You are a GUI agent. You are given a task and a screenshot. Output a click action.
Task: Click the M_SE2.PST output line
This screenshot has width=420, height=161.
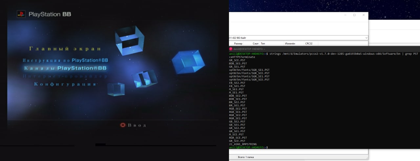pos(236,89)
